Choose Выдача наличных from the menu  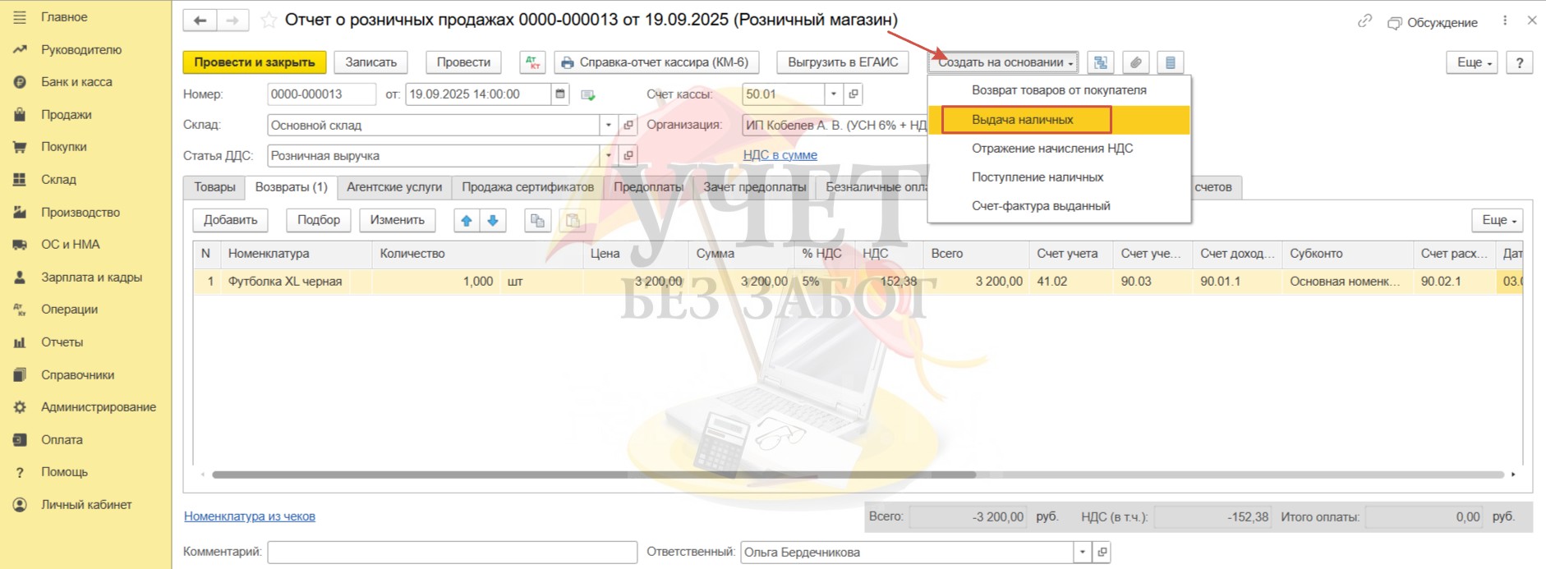[1059, 120]
